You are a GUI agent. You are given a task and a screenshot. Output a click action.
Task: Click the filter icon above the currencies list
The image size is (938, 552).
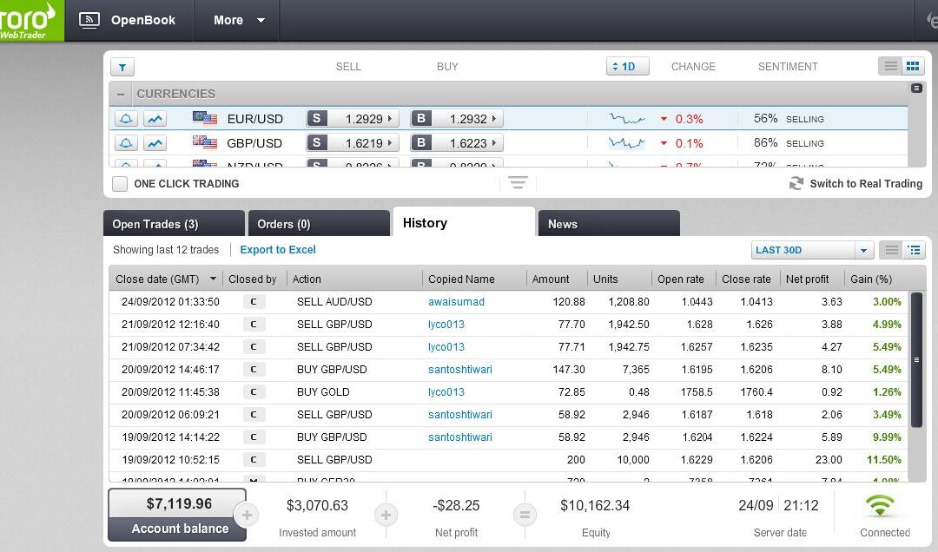tap(122, 67)
